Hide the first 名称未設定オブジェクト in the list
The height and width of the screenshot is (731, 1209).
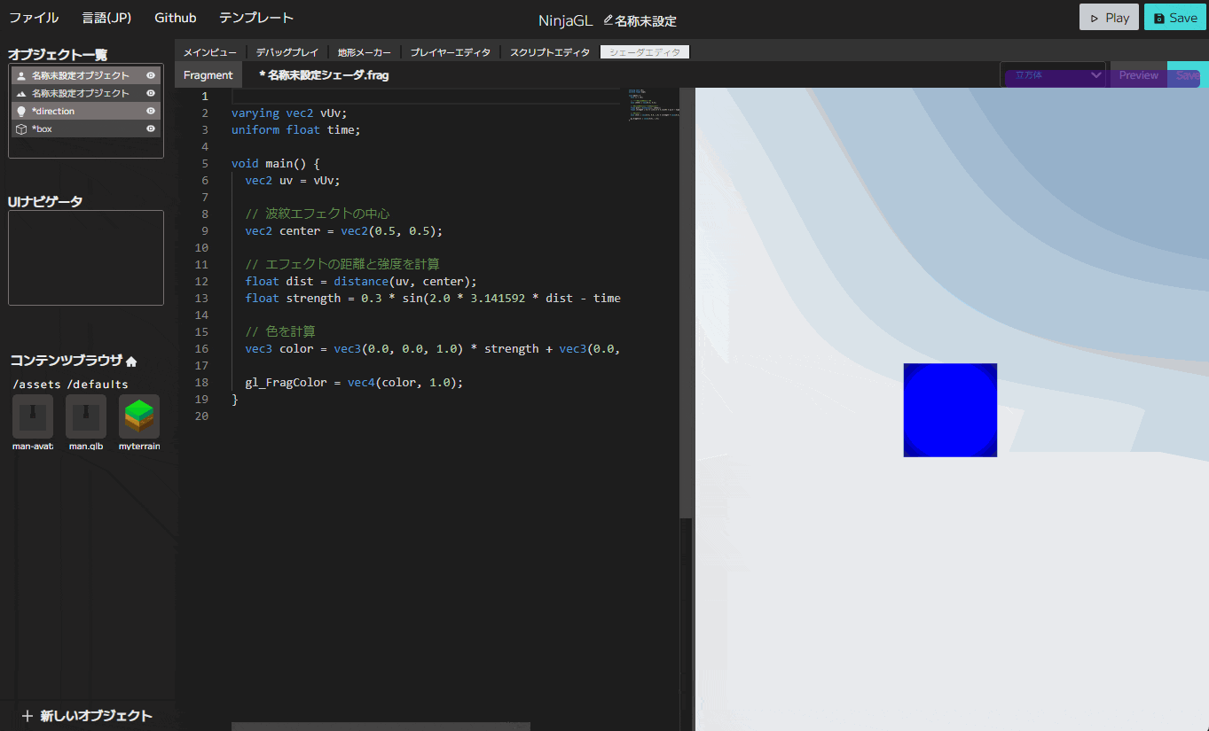pyautogui.click(x=151, y=75)
